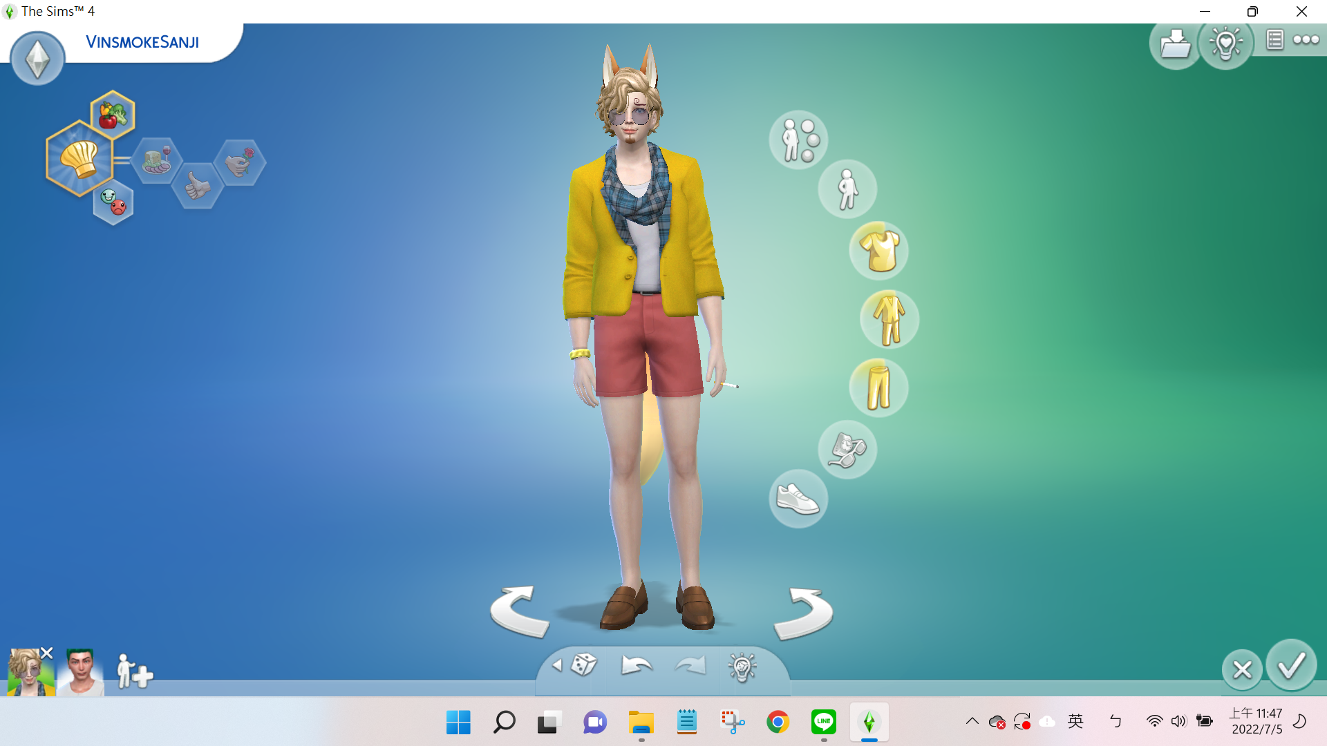Open File Explorer from taskbar

[x=641, y=722]
